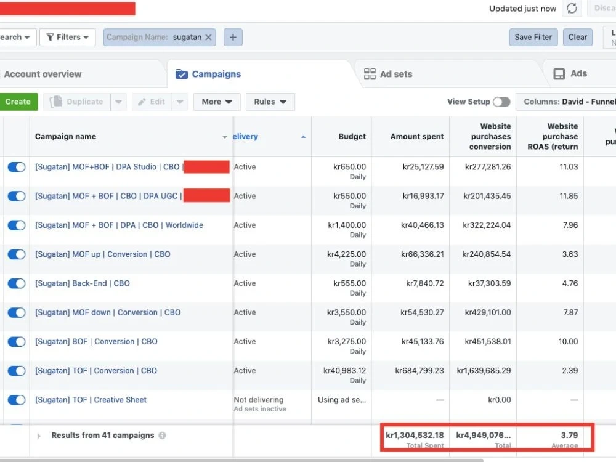Click info icon beside Results from 41 campaigns
This screenshot has width=616, height=462.
[x=162, y=436]
